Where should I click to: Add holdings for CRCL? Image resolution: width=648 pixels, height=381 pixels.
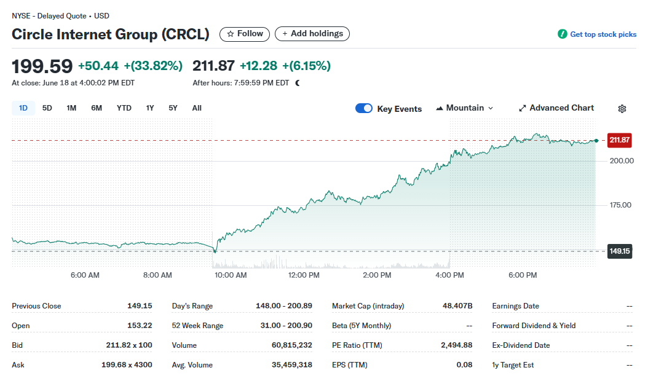tap(312, 34)
